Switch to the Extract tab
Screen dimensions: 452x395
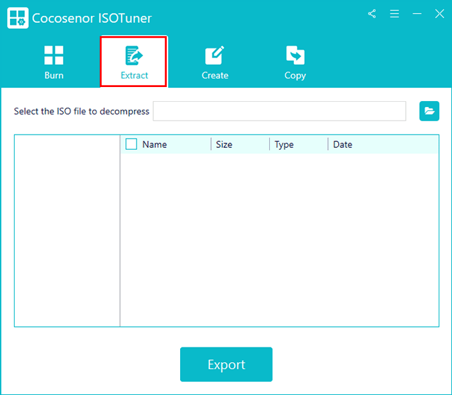tap(134, 62)
